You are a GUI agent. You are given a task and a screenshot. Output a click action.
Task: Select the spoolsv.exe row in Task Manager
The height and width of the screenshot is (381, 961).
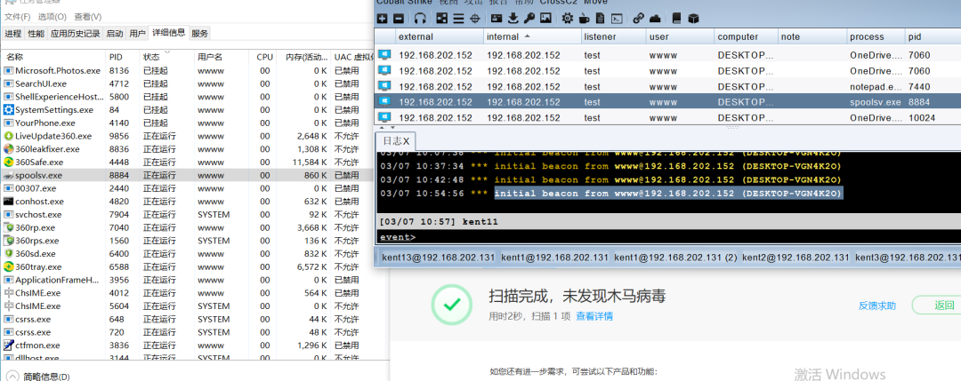(187, 175)
